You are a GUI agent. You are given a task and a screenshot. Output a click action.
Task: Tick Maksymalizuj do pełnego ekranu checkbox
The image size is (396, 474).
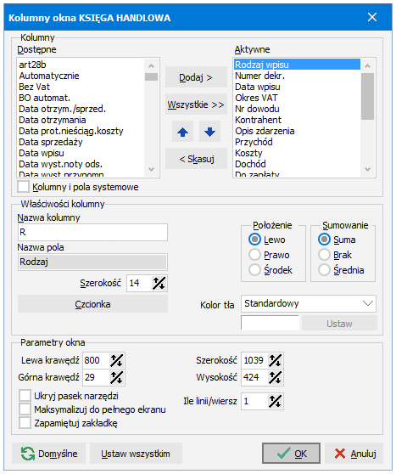(25, 409)
